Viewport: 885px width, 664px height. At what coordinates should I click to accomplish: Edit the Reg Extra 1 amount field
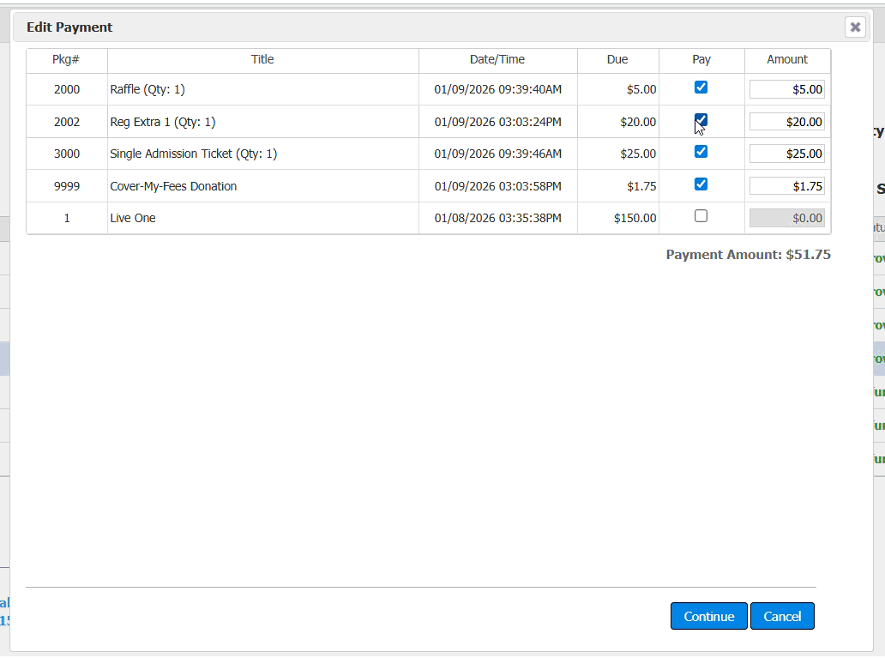coord(786,122)
